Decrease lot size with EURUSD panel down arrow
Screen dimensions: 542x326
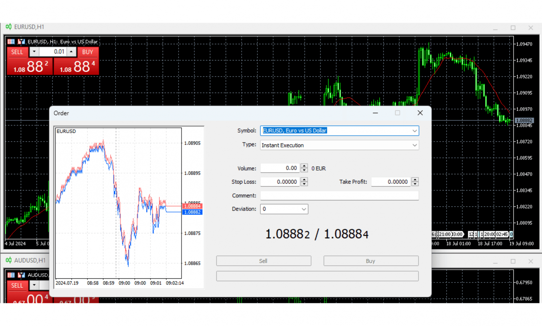(x=34, y=52)
